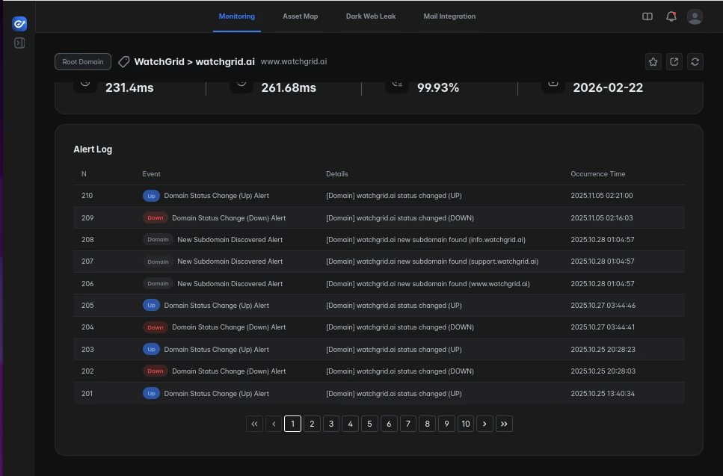
Task: Select details with support.watchgrid.ai subdomain
Action: coord(432,262)
